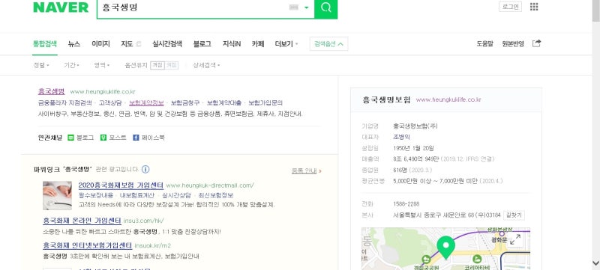Click the 조병익 representative name
The width and height of the screenshot is (600, 270).
coord(401,137)
